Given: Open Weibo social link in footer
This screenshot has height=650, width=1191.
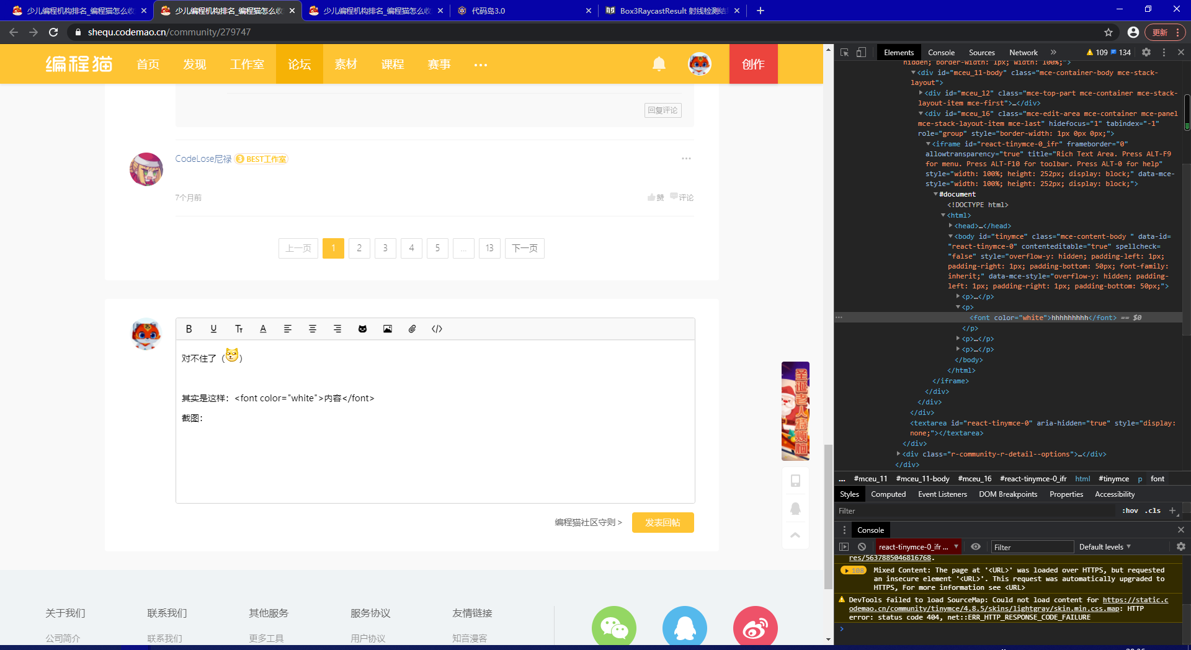Looking at the screenshot, I should pyautogui.click(x=756, y=628).
